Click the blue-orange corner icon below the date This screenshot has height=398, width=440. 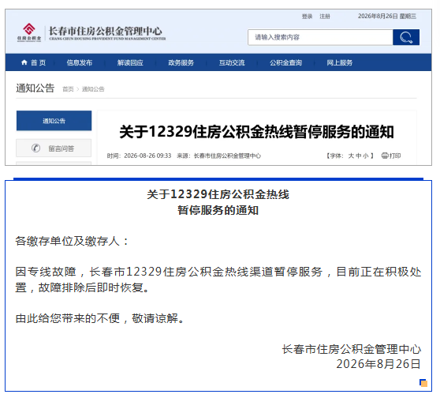423,383
